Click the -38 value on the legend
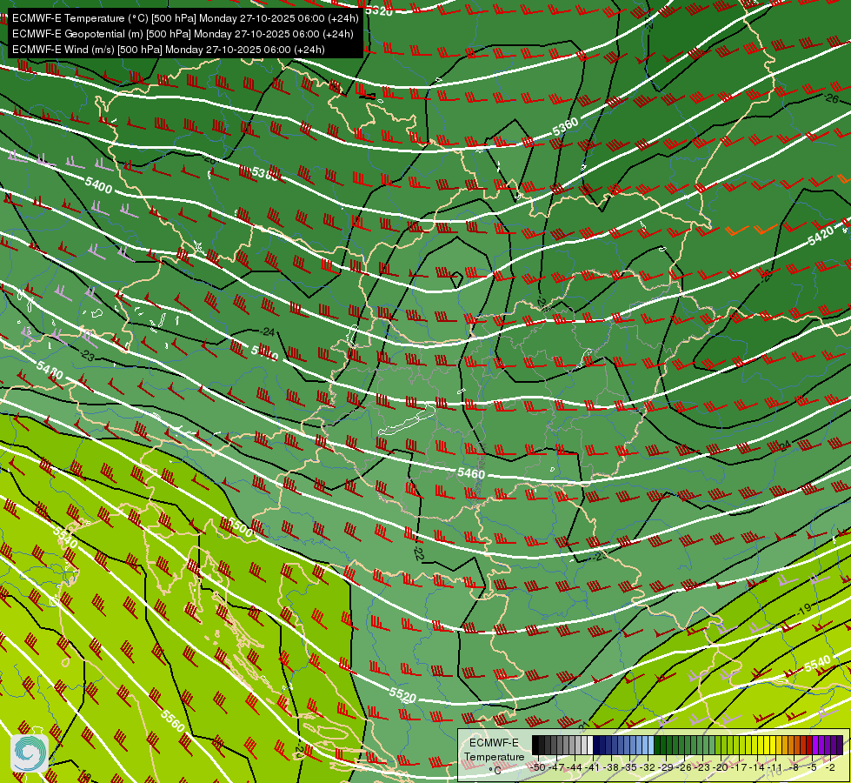This screenshot has height=783, width=851. point(611,767)
